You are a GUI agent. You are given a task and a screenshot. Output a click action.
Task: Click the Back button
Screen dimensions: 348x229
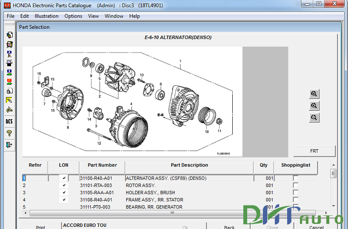(229, 226)
